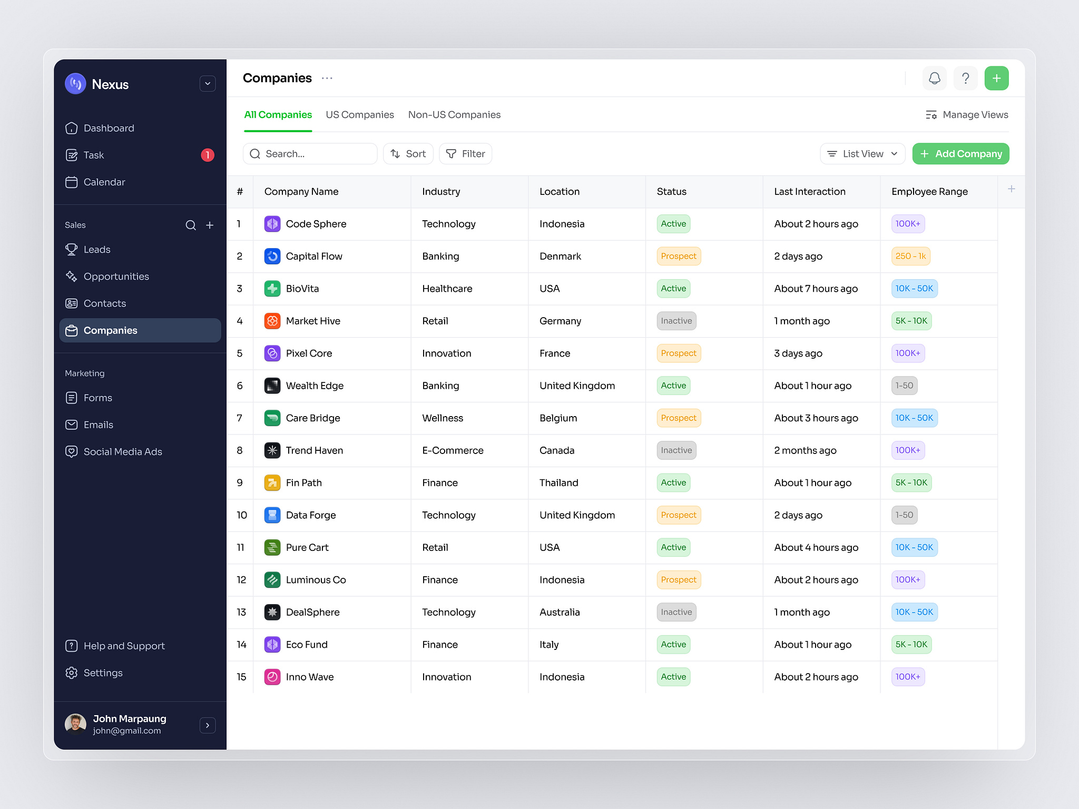Expand the List View dropdown

tap(862, 153)
